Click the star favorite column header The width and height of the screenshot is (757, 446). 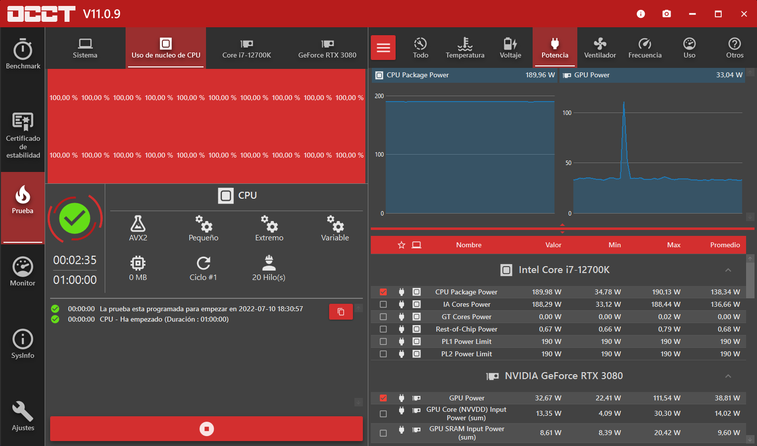click(402, 245)
